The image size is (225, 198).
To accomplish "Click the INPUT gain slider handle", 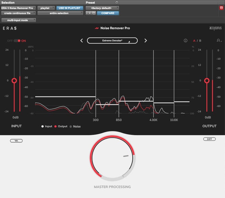I will pyautogui.click(x=14, y=81).
